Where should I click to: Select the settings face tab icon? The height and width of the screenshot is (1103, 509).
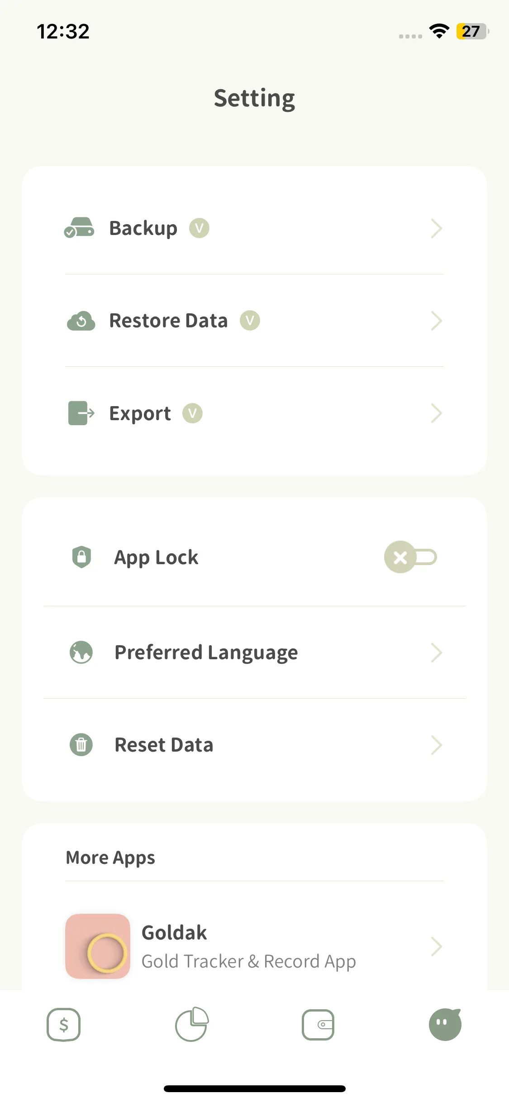(445, 1024)
